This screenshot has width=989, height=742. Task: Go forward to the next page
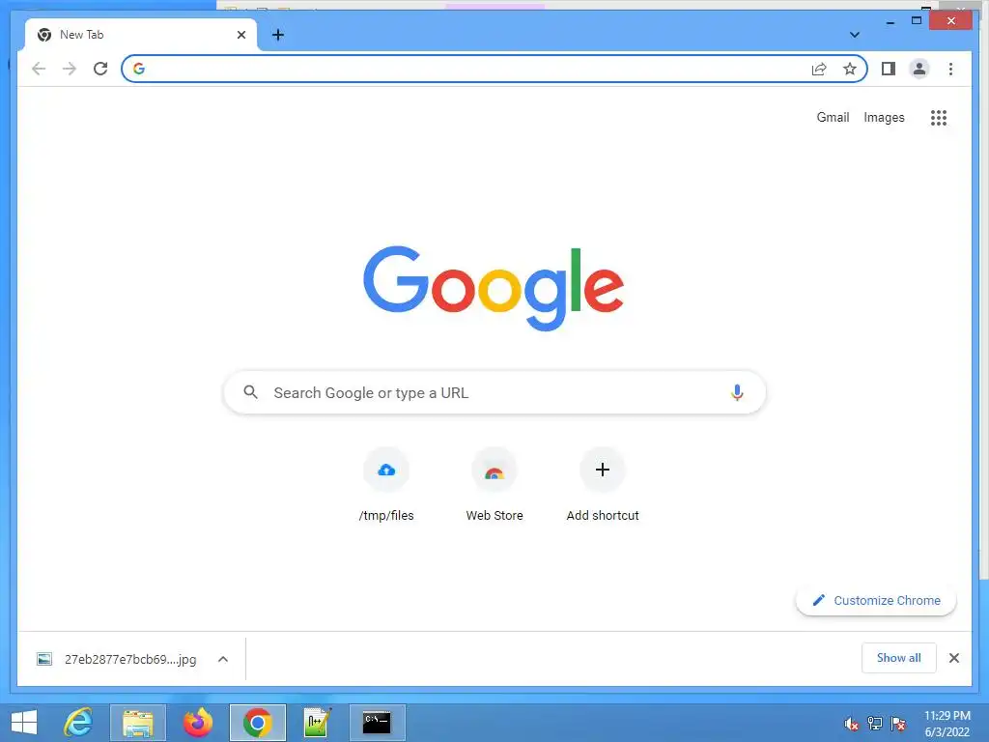(x=70, y=69)
